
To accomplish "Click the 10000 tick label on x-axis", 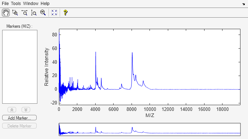I will pos(150,109).
